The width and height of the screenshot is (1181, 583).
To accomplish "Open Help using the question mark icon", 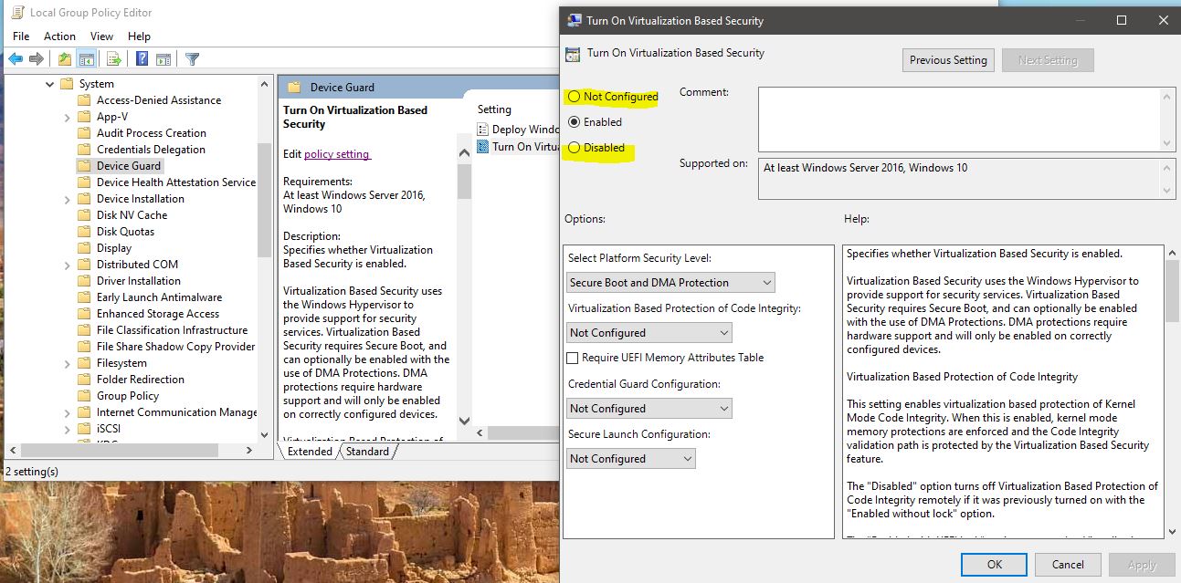I will tap(142, 58).
